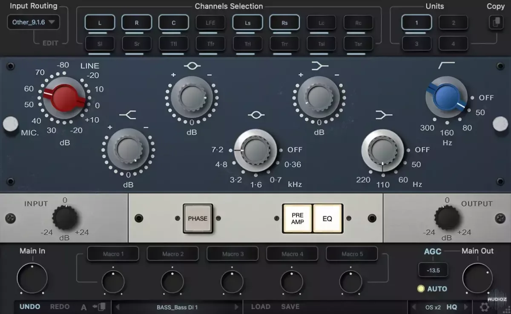Click the INPUT trim knob
The width and height of the screenshot is (511, 314).
click(65, 218)
